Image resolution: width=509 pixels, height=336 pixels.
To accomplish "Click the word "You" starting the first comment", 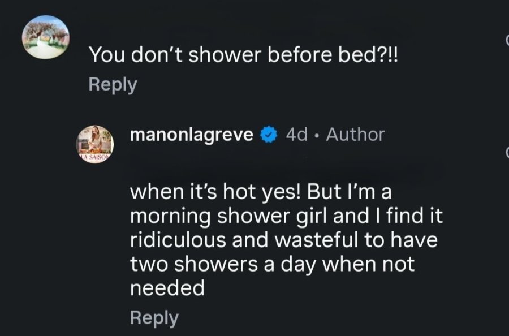I will pos(107,54).
